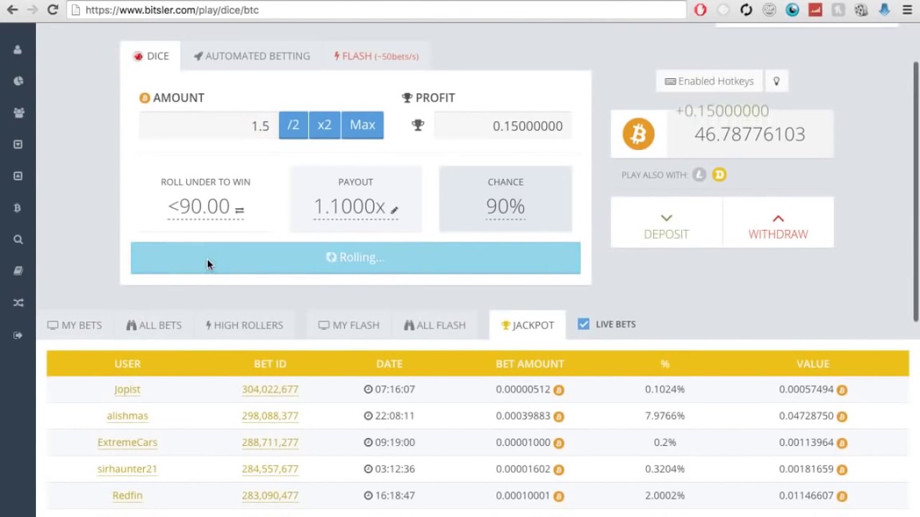The image size is (920, 517).
Task: Click the Rolling dice button
Action: 356,258
